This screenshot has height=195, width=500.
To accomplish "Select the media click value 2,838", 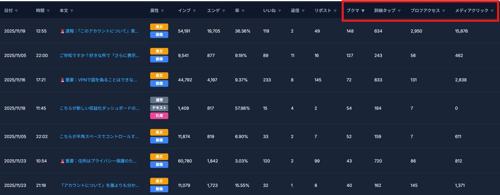I will [461, 79].
